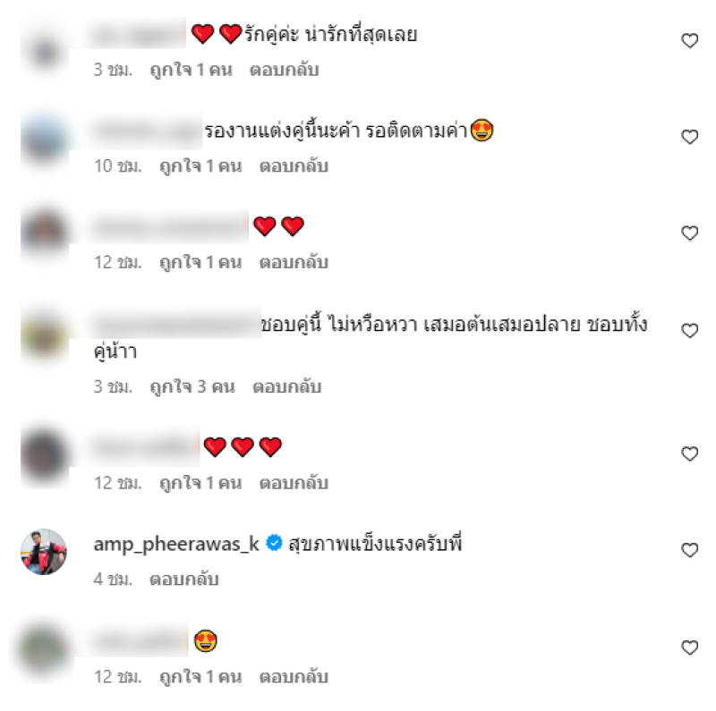View likes on first comment (ถูกใจ 1 คน)
The height and width of the screenshot is (711, 716).
[x=191, y=70]
